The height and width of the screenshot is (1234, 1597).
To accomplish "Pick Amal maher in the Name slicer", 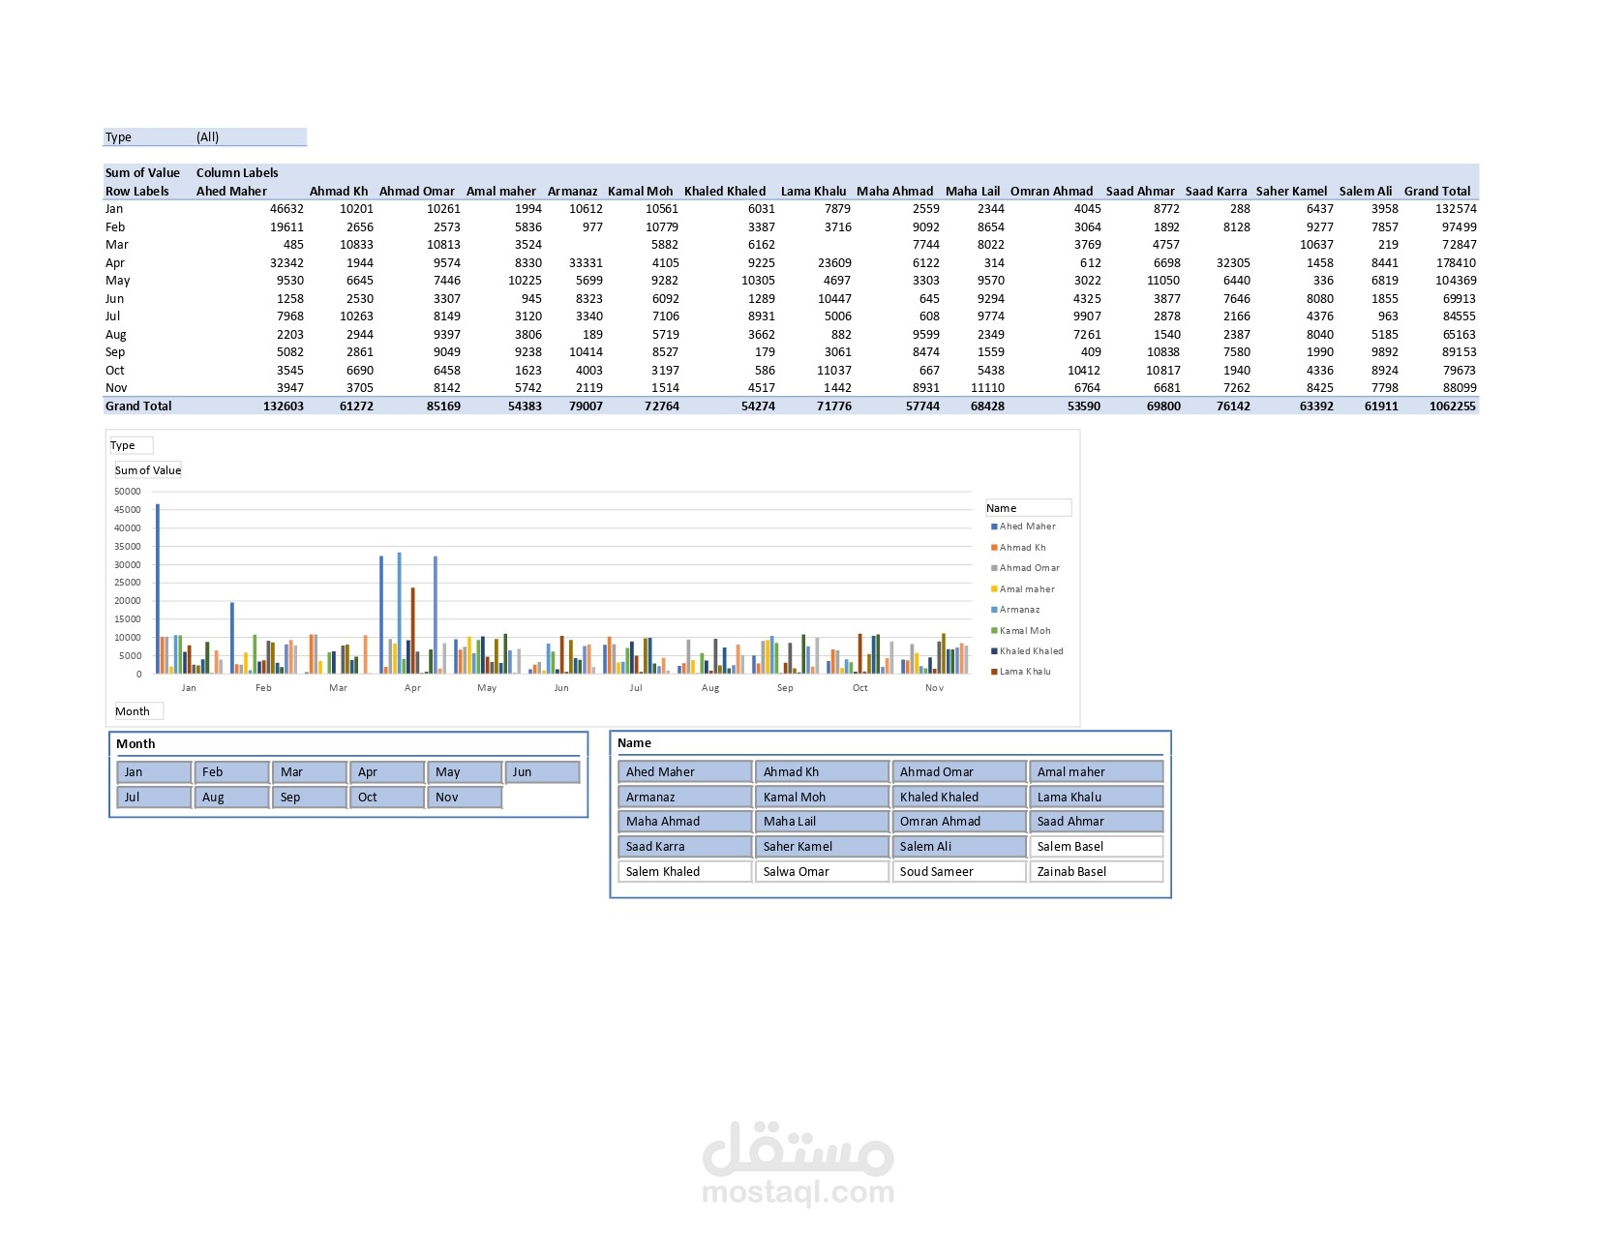I will [1097, 771].
